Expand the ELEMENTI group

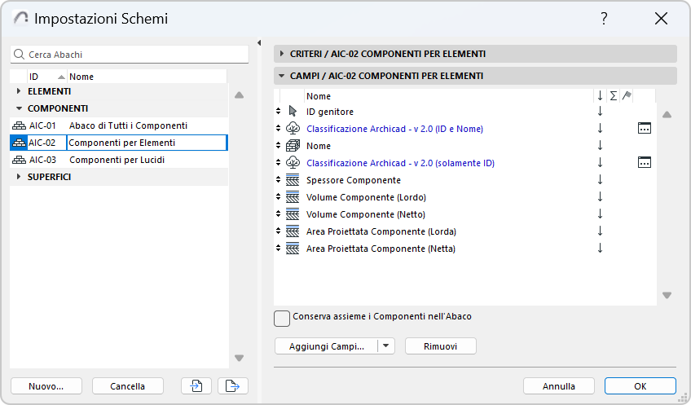coord(18,91)
